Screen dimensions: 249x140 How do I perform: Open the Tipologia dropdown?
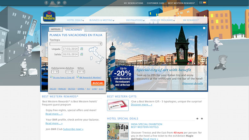[76, 44]
